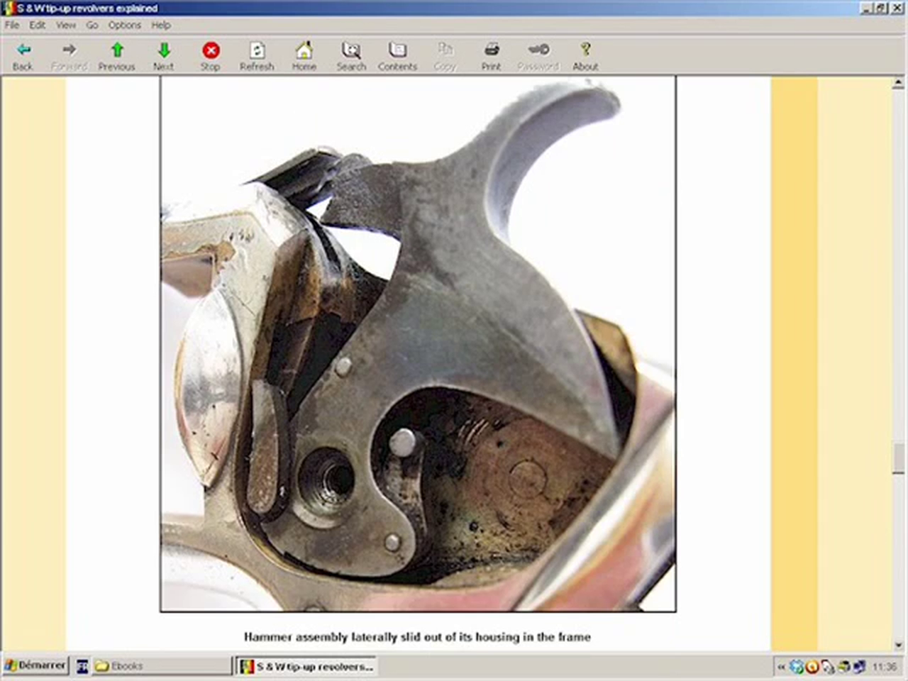Screen dimensions: 908x681
Task: Click the vertical scrollbar down arrow
Action: 899,645
